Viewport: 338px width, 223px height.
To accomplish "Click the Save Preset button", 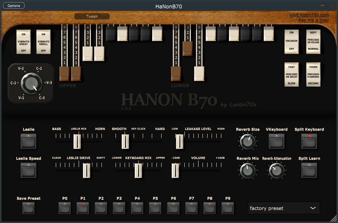I will (x=29, y=208).
